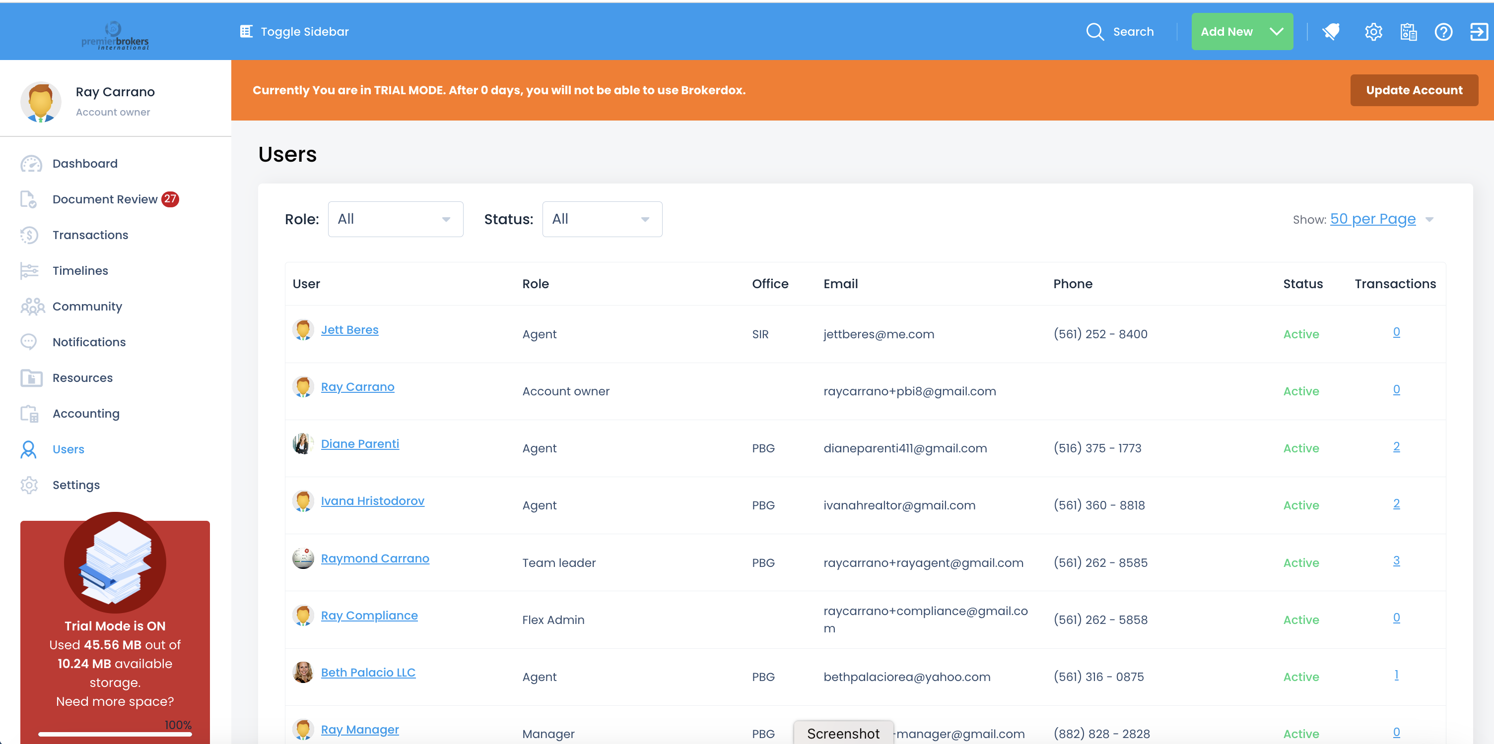Open the Ray Manager user link
Screen dimensions: 1494x744
point(359,730)
